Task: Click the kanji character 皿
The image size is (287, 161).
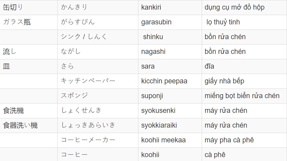Action: 6,66
